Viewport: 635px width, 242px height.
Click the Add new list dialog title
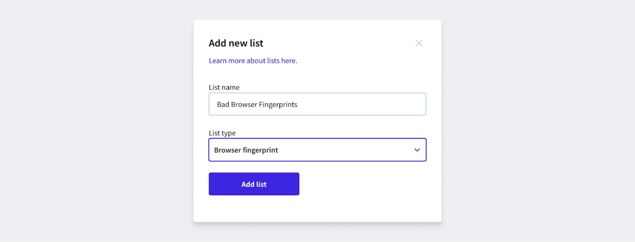pos(236,43)
